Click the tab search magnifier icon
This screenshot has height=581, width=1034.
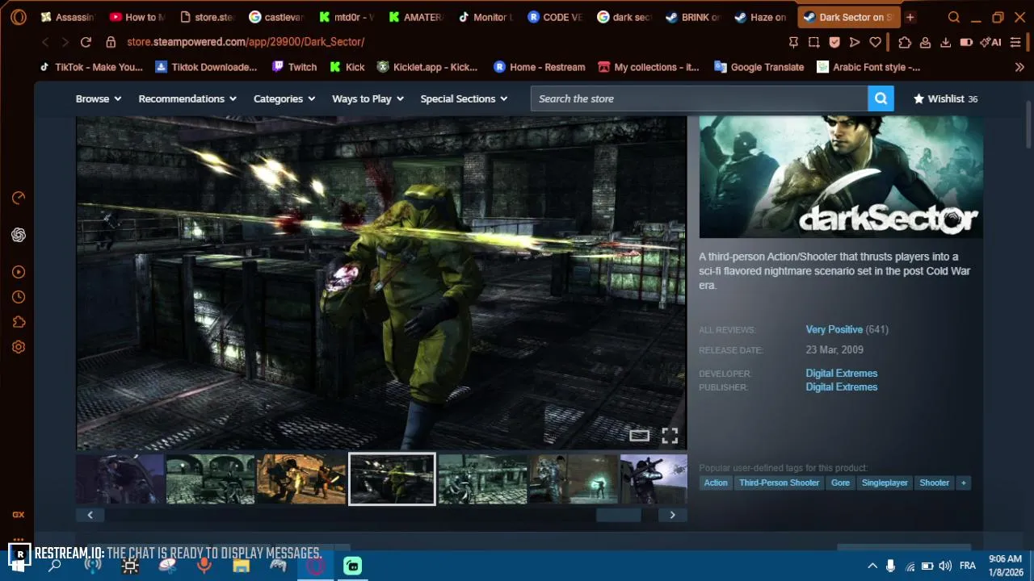(954, 17)
